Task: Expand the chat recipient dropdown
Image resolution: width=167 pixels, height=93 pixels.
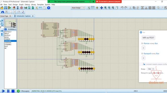Action: [151, 69]
